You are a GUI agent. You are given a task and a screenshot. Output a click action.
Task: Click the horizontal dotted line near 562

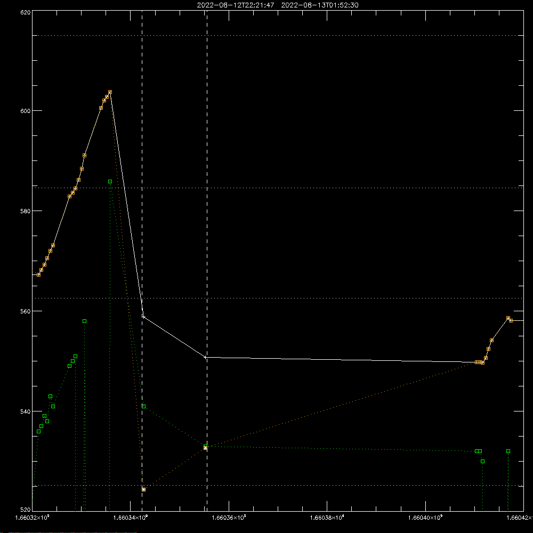point(278,298)
